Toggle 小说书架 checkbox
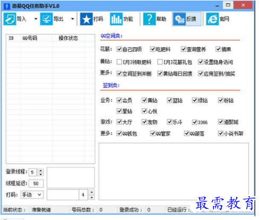This screenshot has height=220, width=260. pyautogui.click(x=221, y=133)
